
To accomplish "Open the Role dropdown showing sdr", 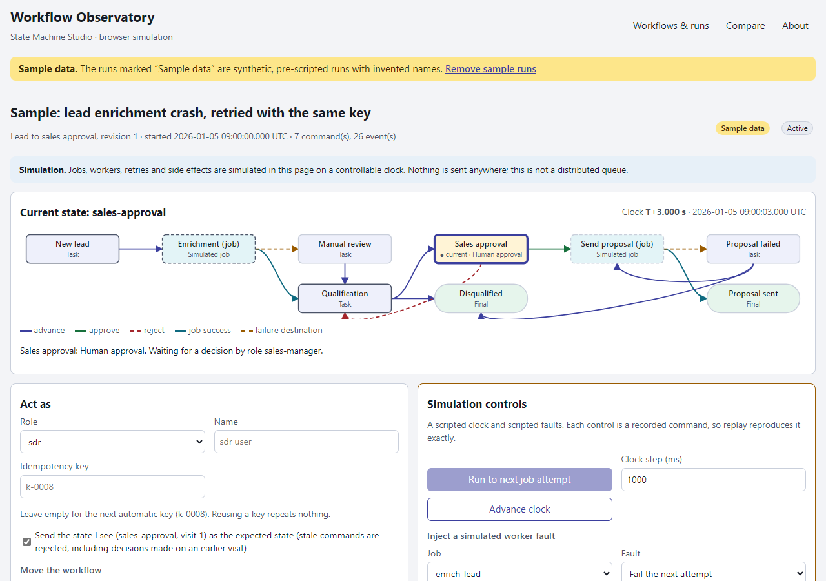I will (x=112, y=442).
